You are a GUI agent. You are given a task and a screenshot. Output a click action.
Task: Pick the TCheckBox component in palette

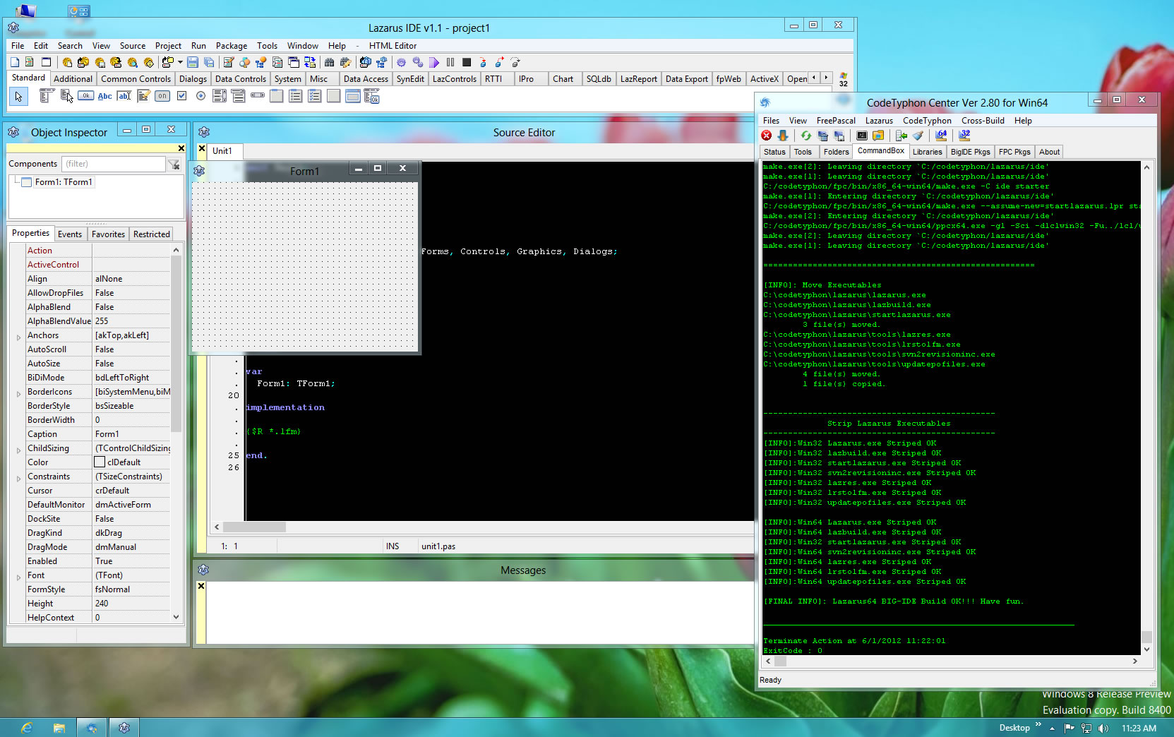click(181, 96)
